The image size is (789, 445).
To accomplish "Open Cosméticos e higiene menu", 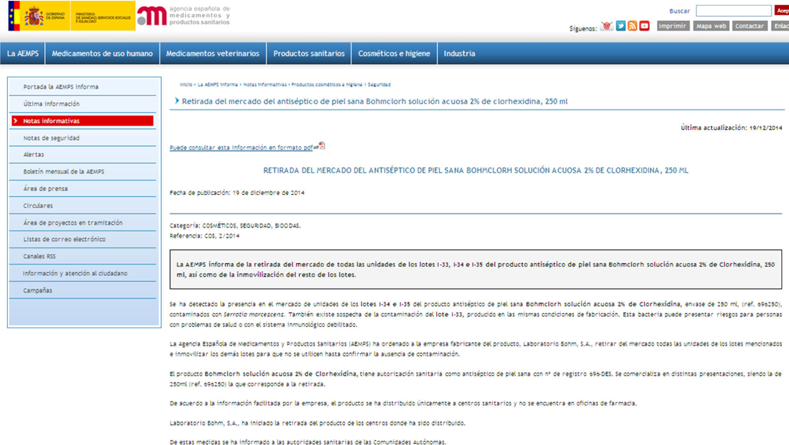I will [394, 53].
